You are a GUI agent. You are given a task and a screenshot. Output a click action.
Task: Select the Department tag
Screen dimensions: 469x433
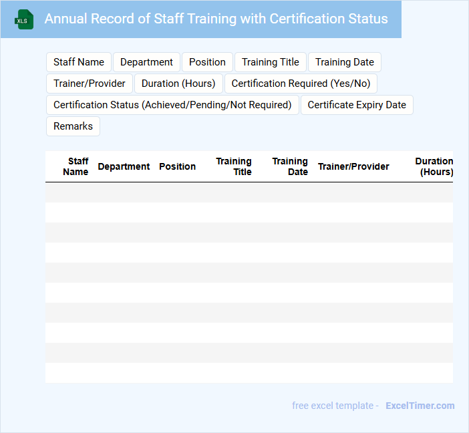point(146,62)
